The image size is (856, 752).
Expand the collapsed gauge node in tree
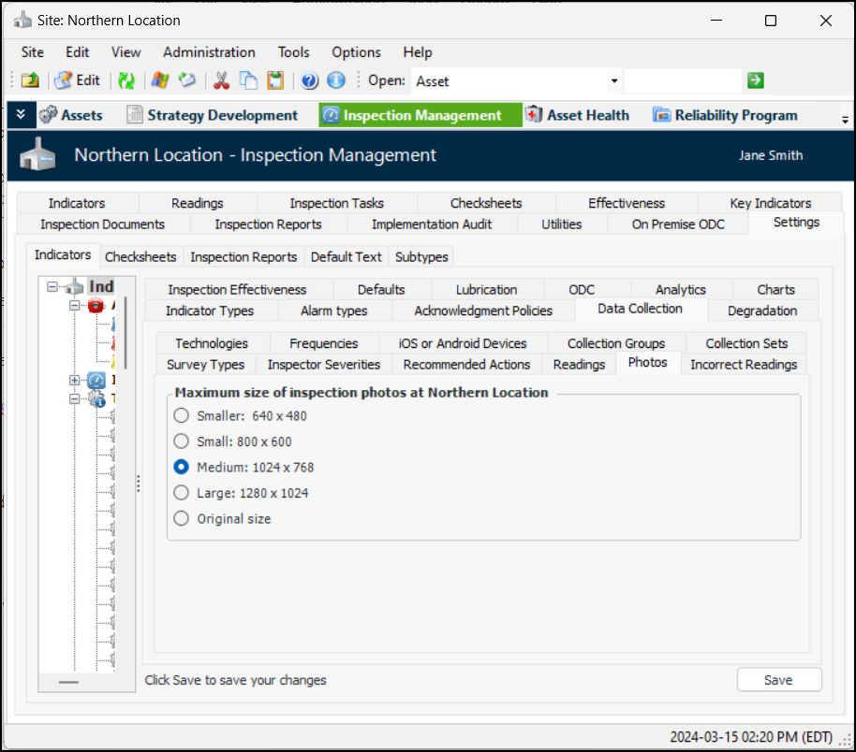point(75,380)
